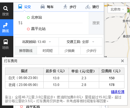130x108 pixels.
Task: Switch to 驾车 driving mode
Action: click(47, 7)
